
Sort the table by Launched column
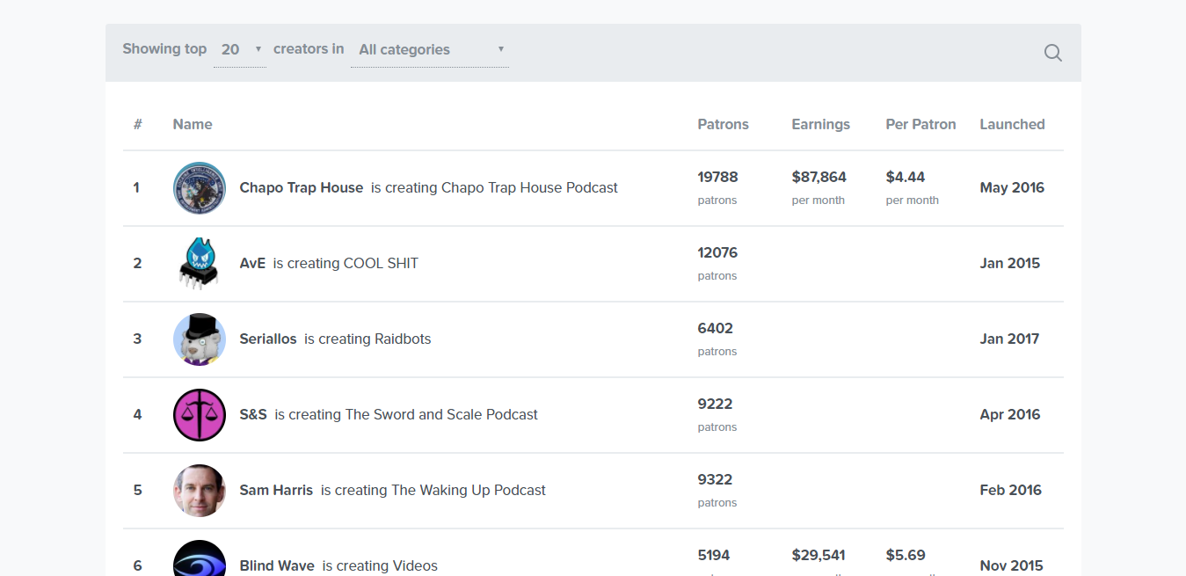coord(1012,124)
